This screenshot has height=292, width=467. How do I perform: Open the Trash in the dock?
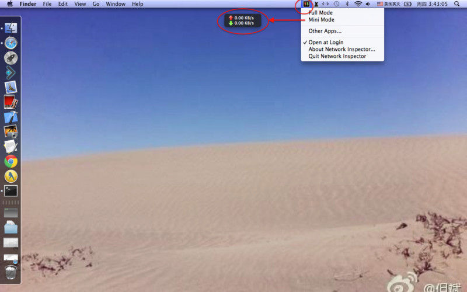(11, 272)
